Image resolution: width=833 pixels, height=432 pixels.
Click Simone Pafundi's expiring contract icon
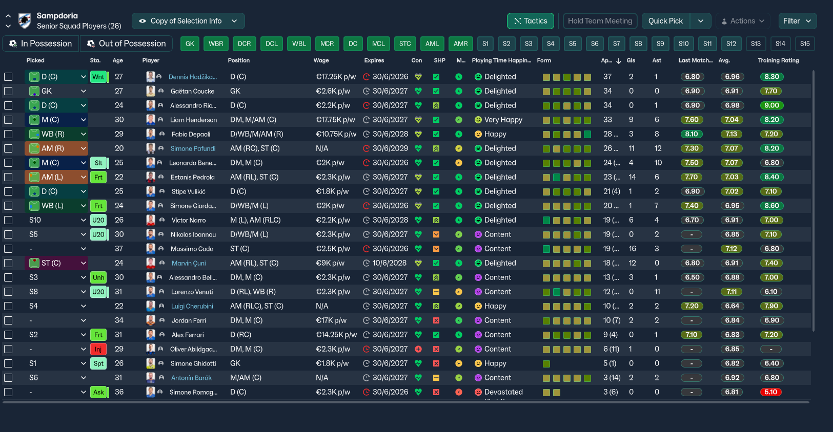click(366, 148)
